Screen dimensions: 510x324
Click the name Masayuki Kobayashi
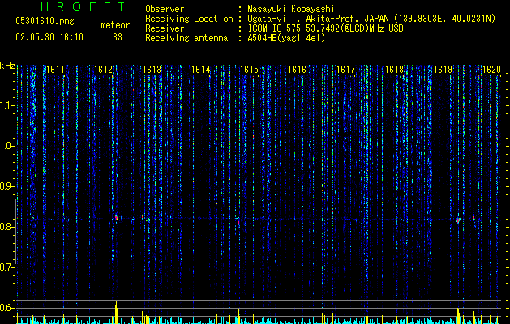291,9
